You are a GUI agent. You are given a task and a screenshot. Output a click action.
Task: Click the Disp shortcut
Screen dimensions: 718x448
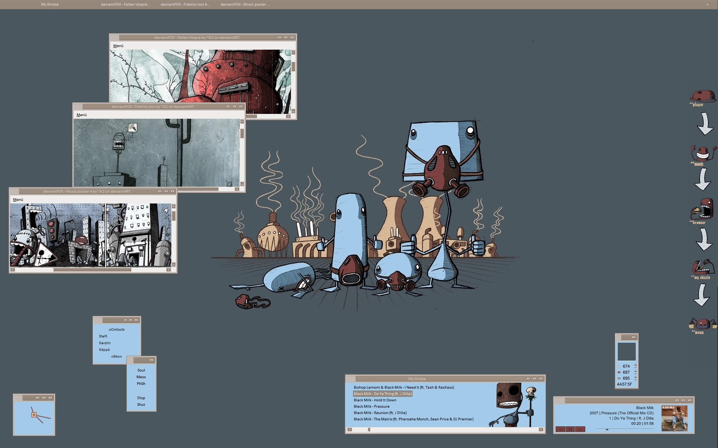[x=141, y=398]
